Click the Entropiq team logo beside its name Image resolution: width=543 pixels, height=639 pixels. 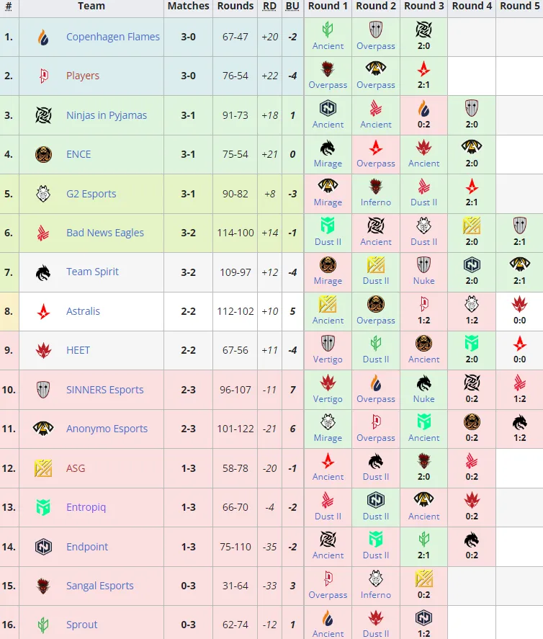point(43,507)
